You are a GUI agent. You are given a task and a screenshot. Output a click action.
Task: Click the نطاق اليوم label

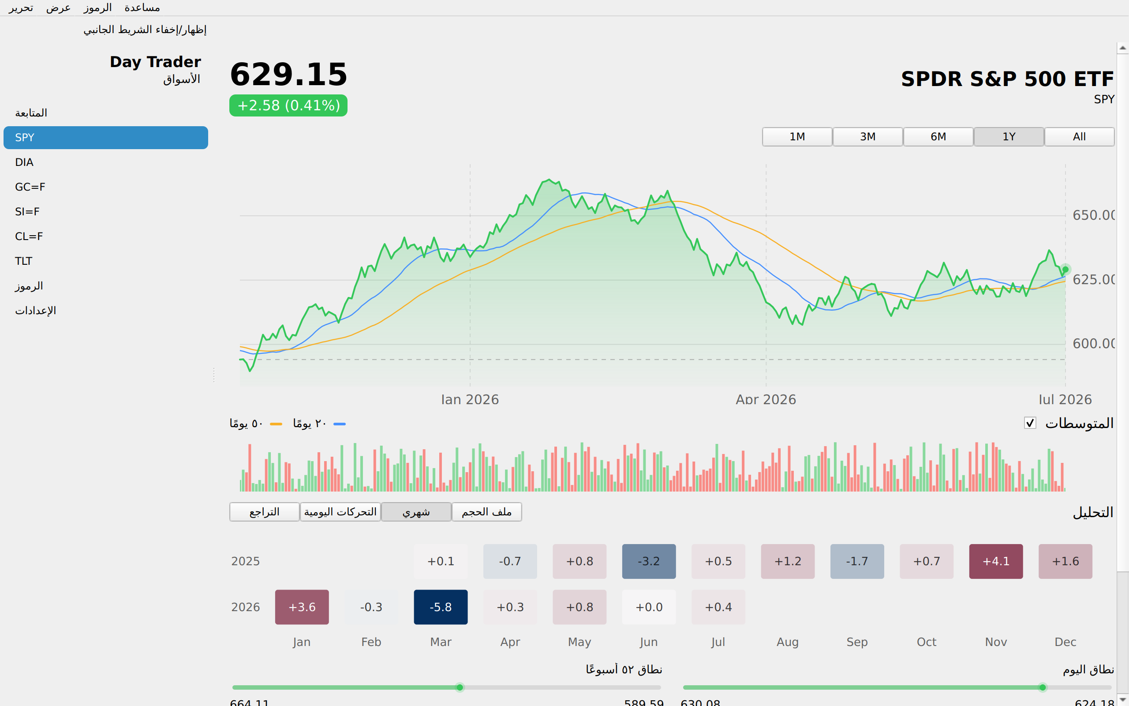(x=1088, y=669)
